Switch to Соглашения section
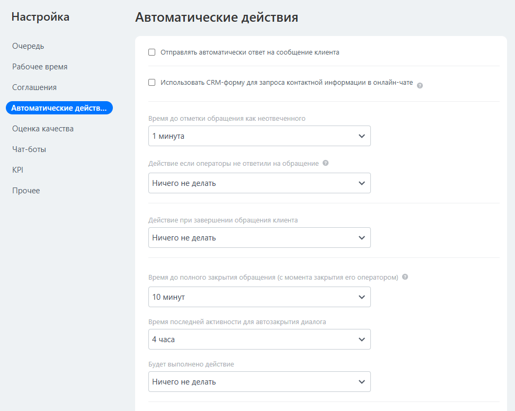Screen dimensions: 515x411 pyautogui.click(x=34, y=87)
